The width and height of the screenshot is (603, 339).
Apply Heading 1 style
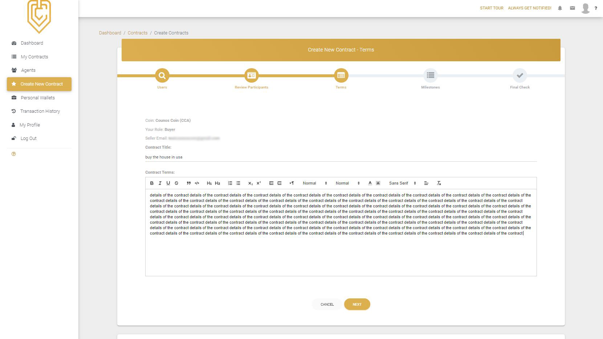click(x=209, y=183)
